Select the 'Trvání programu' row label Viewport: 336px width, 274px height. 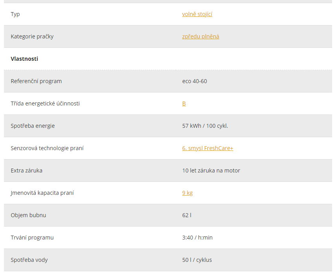coord(32,238)
